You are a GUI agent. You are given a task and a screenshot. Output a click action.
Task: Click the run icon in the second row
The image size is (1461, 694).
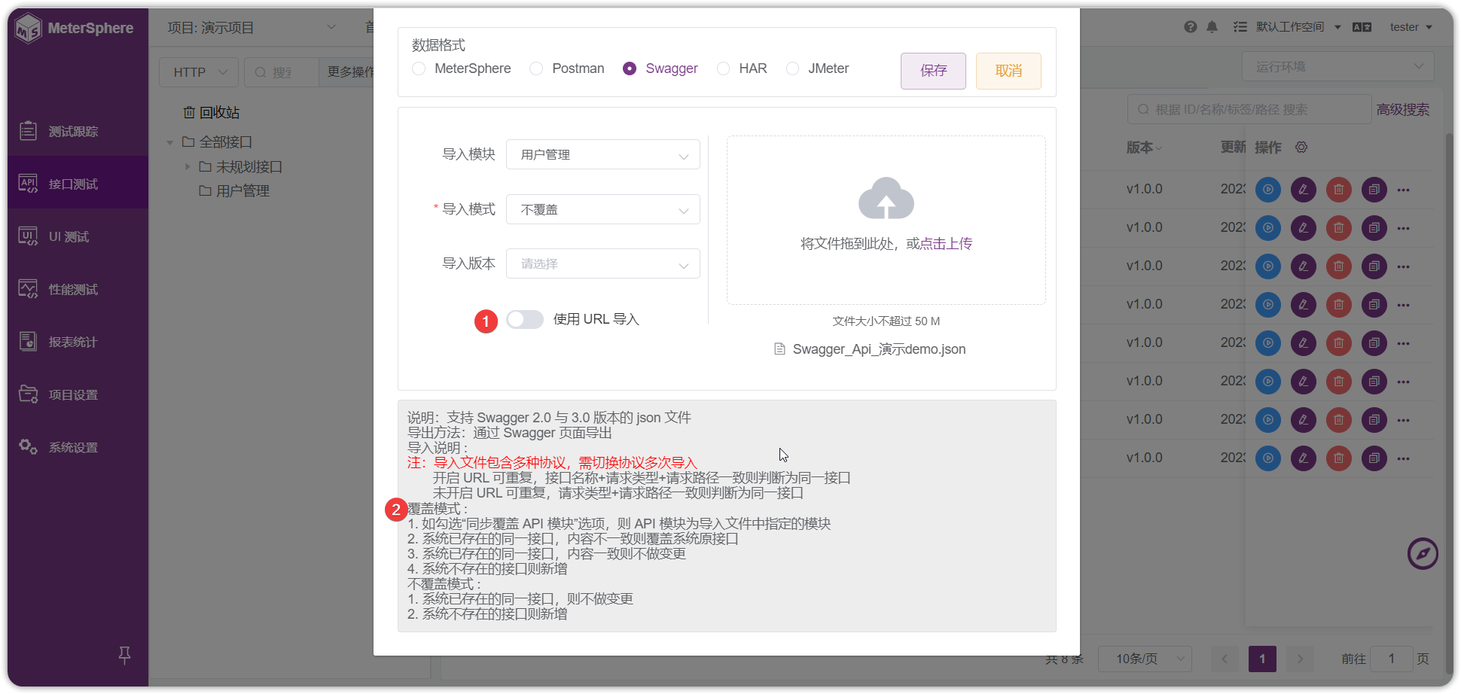(x=1268, y=228)
